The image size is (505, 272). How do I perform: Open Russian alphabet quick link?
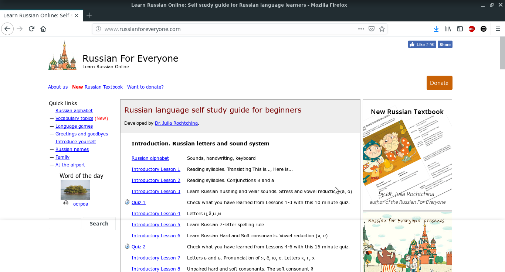point(74,111)
